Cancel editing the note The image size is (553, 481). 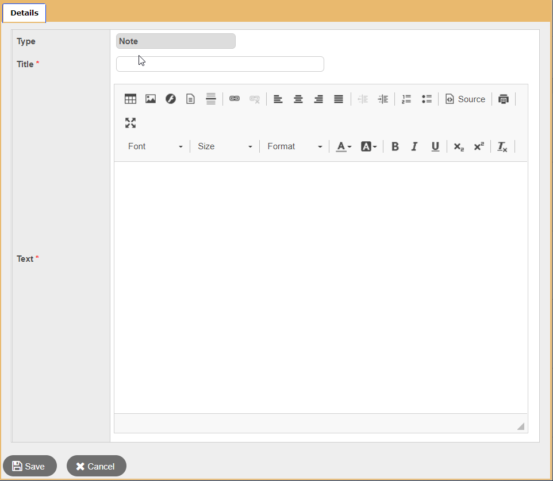point(96,466)
